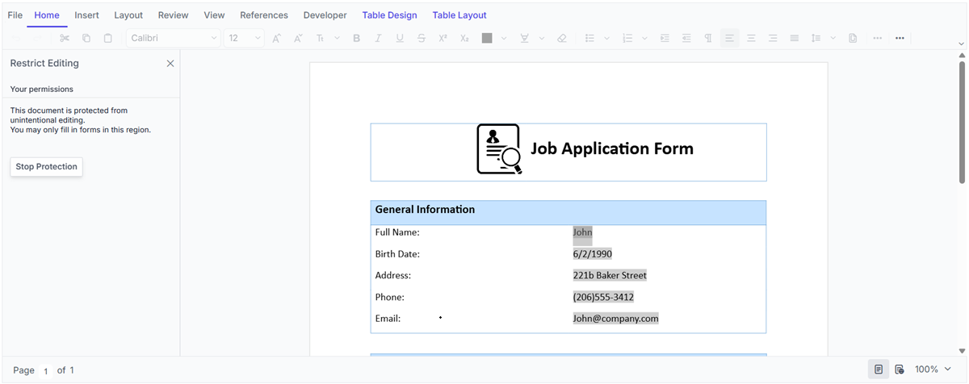Viewport: 969px width, 384px height.
Task: Click the Paste clipboard icon
Action: (107, 38)
